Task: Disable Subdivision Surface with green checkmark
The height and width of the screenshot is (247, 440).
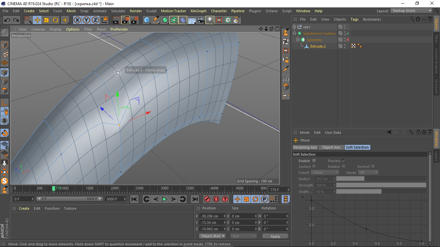Action: point(348,33)
